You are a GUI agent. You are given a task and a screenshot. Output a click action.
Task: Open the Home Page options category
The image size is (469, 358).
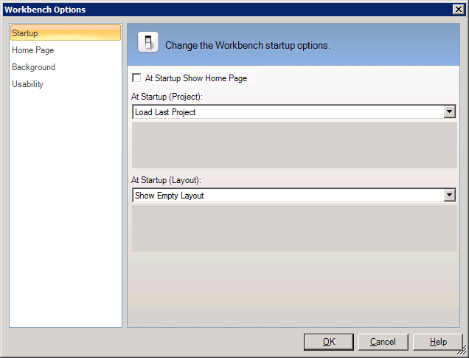coord(32,50)
